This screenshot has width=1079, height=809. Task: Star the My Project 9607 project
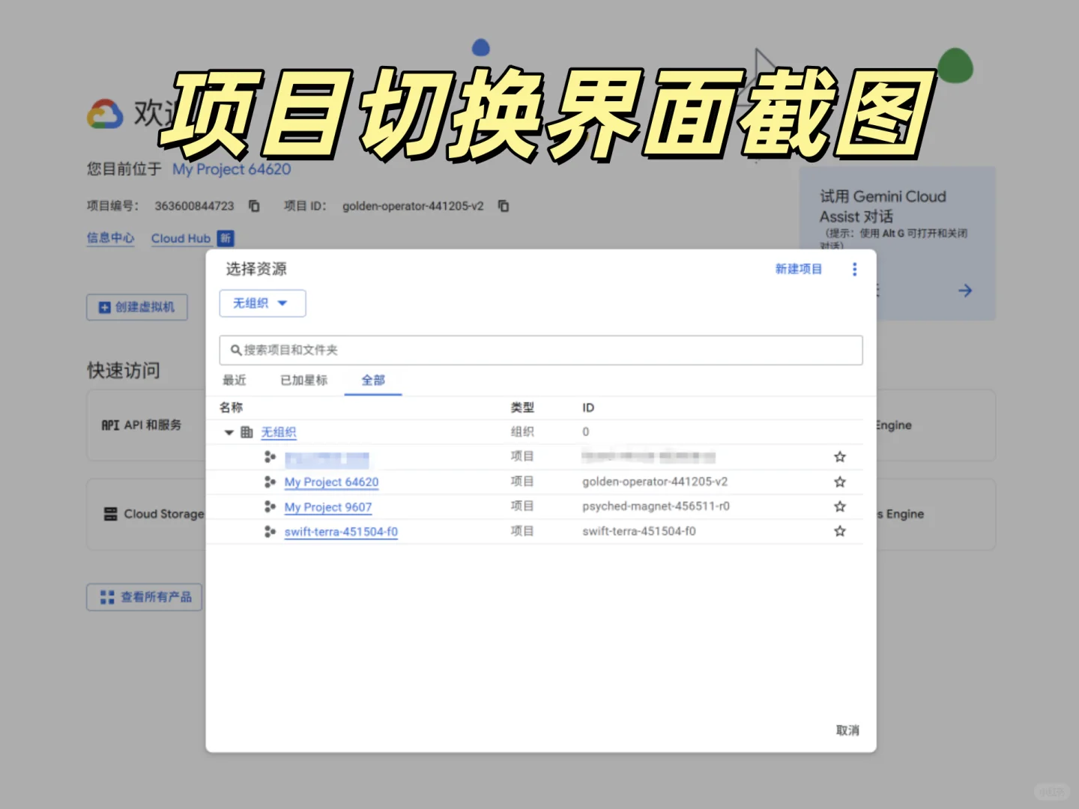point(839,506)
